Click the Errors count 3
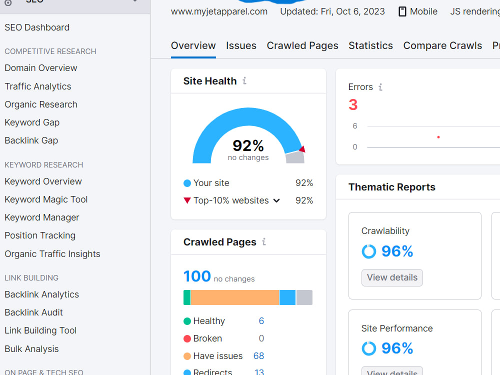The width and height of the screenshot is (500, 375). point(353,104)
